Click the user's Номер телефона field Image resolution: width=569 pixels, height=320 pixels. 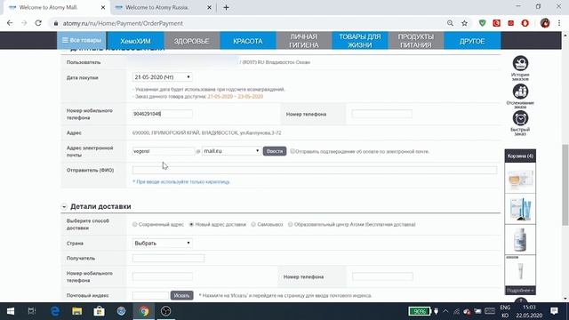point(381,114)
